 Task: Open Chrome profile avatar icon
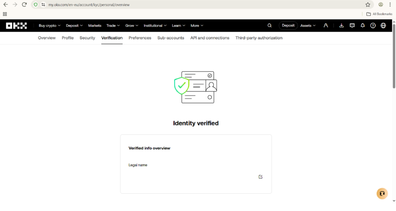tap(381, 5)
